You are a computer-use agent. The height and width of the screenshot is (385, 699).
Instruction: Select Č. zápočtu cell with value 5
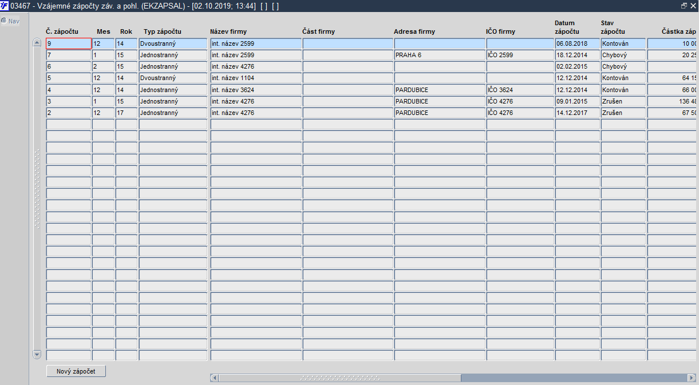(x=69, y=78)
